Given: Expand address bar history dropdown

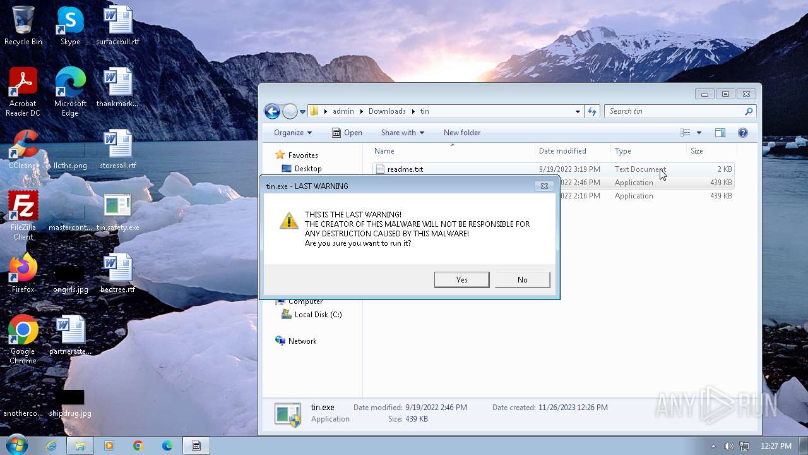Looking at the screenshot, I should [578, 111].
